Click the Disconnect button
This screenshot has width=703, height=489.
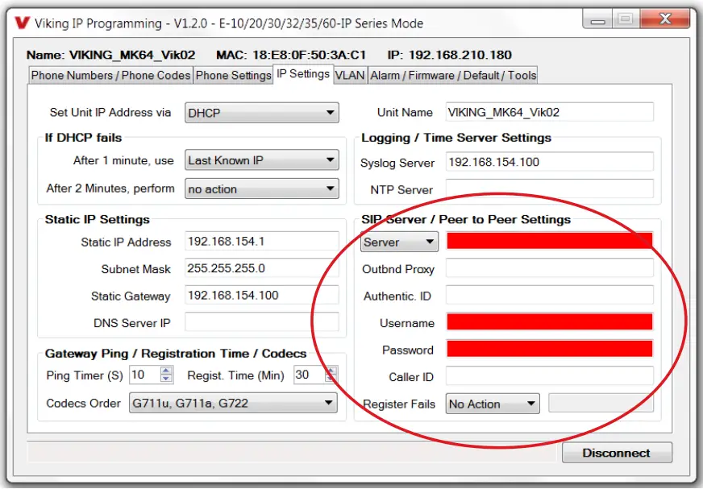(x=617, y=453)
